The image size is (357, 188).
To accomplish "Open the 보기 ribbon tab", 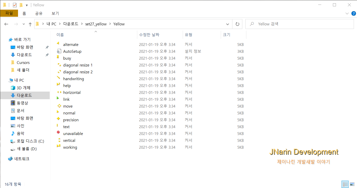I will (x=55, y=13).
